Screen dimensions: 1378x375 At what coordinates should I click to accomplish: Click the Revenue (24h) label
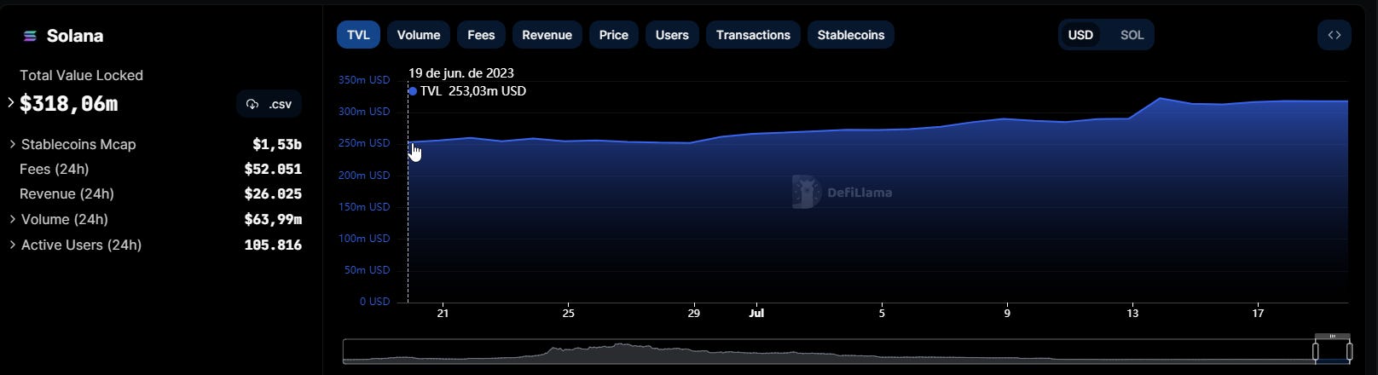67,193
